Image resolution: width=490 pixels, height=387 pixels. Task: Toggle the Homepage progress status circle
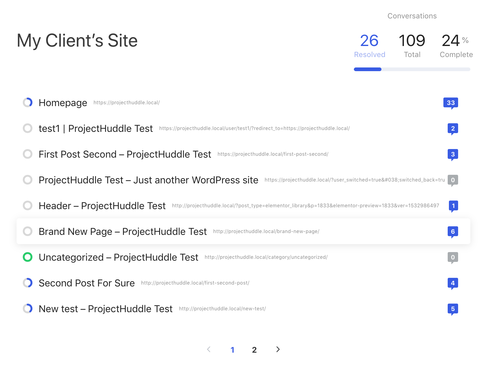[28, 102]
